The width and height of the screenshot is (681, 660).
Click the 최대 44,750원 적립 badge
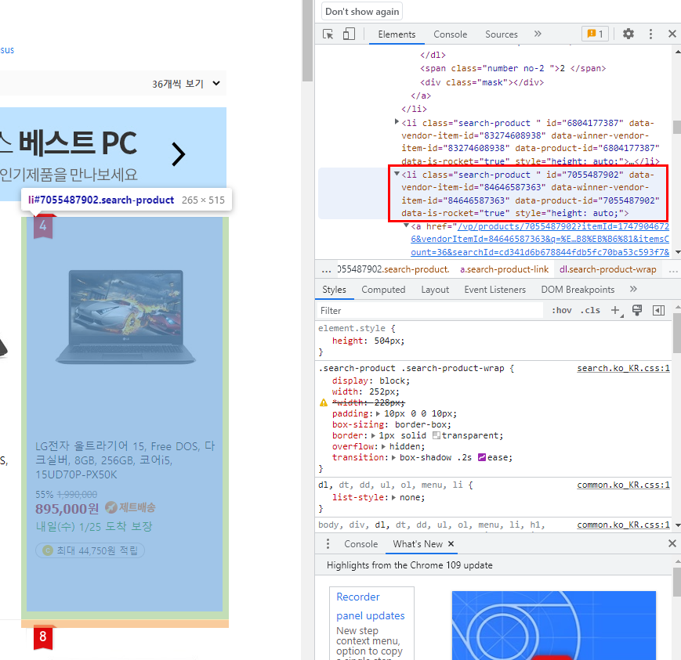coord(90,550)
